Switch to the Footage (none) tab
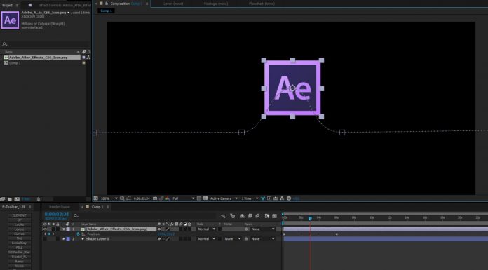 (216, 4)
